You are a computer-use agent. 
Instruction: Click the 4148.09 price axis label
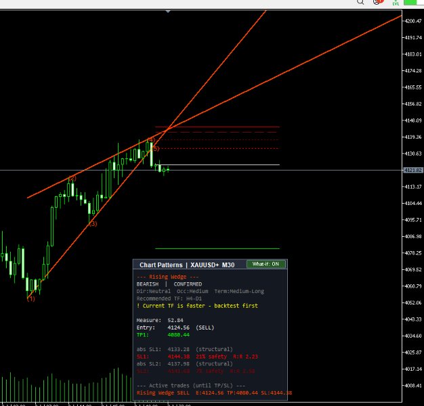[413, 120]
